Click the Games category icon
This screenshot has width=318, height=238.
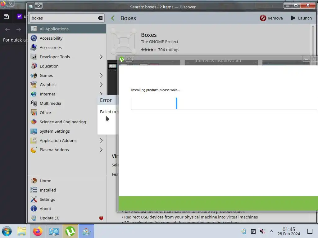click(34, 76)
